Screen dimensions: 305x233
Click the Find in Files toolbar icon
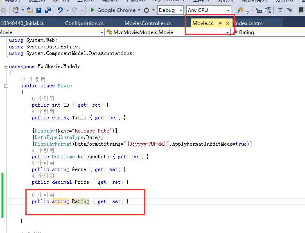coord(240,10)
